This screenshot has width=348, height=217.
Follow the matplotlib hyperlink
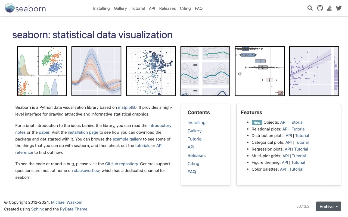coord(127,107)
